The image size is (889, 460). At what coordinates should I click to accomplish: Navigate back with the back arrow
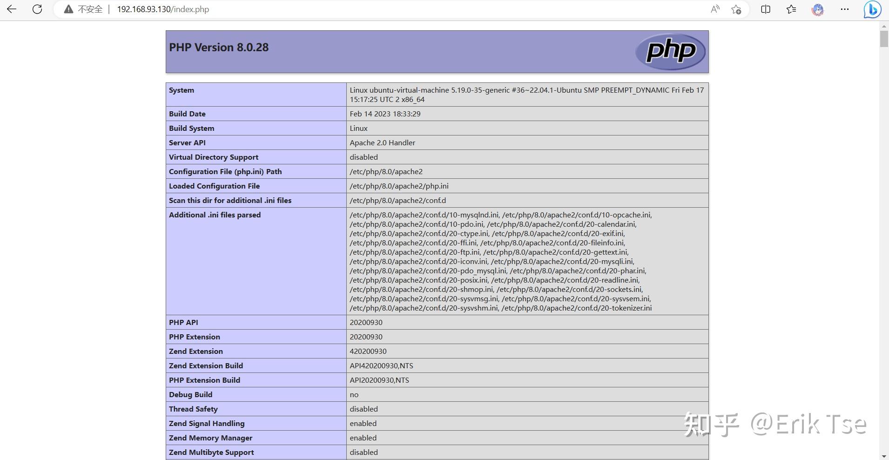(x=11, y=9)
